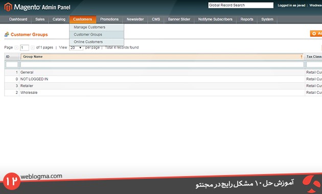322x194 pixels.
Task: Open the Banner Slider menu
Action: point(179,19)
